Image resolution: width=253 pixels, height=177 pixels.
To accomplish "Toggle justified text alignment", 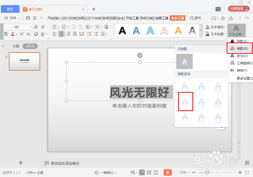I will pos(75,33).
